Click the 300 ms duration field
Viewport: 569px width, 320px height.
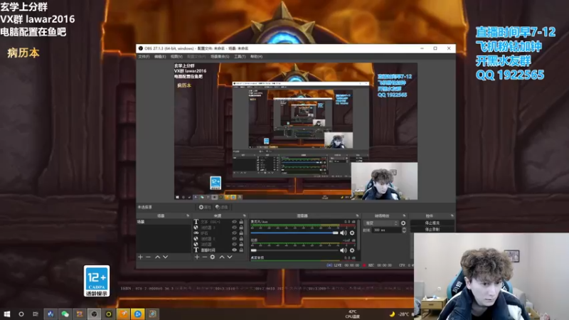(387, 230)
